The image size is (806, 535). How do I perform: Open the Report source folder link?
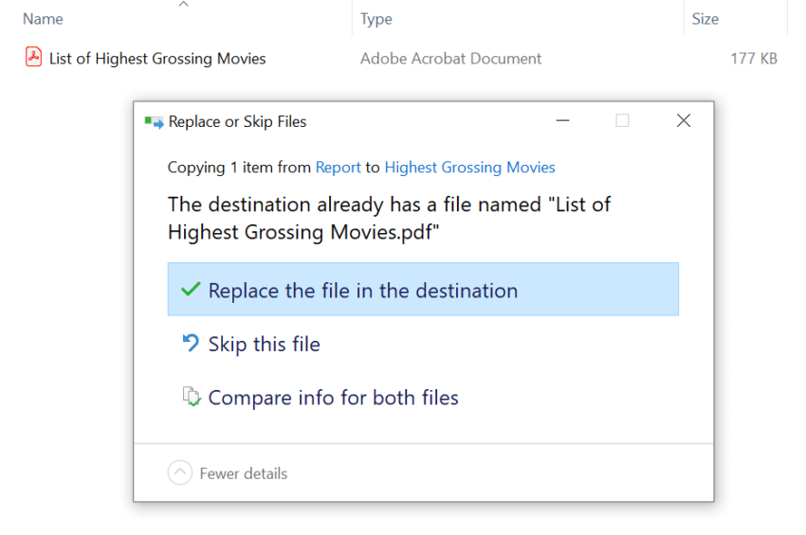(x=338, y=168)
